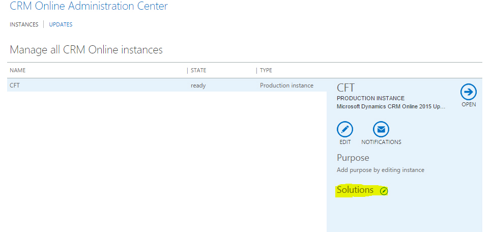Click the Open instance arrow icon

pyautogui.click(x=468, y=92)
